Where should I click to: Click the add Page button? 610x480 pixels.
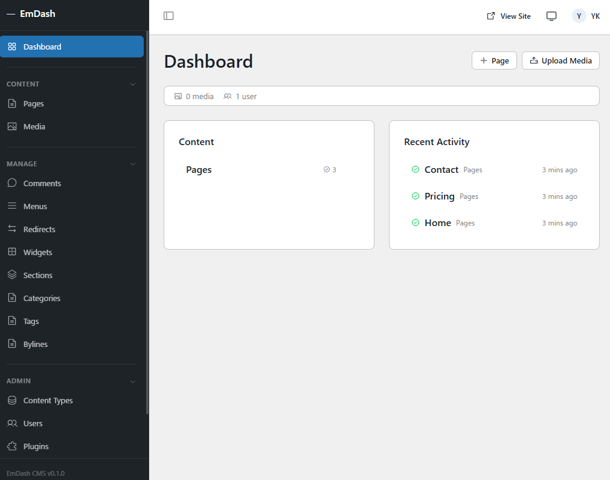(x=494, y=60)
